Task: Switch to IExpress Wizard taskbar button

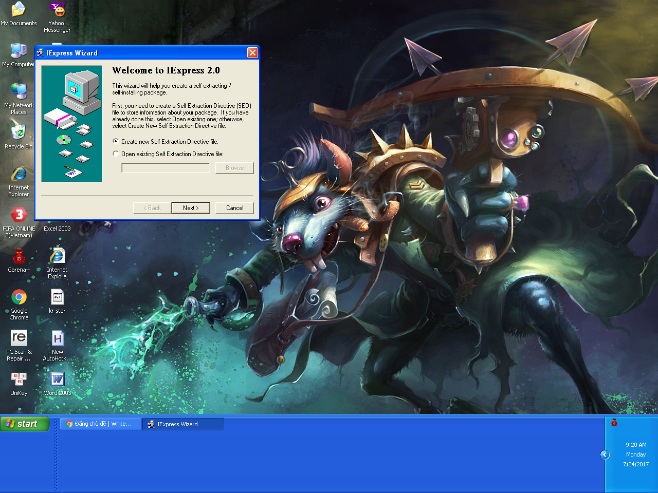Action: coord(183,424)
